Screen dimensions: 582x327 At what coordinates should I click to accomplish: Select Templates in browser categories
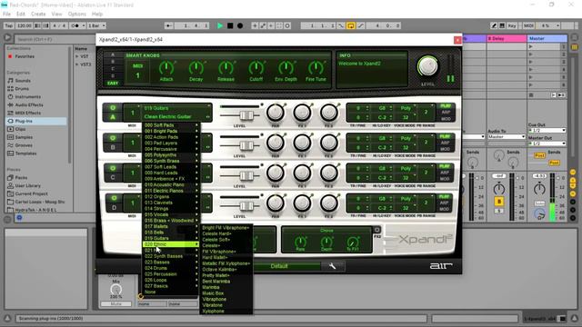click(x=25, y=154)
